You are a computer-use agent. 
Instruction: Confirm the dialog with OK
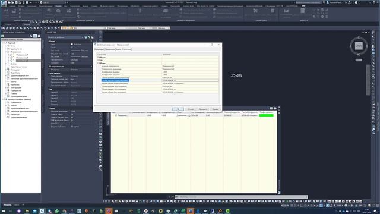click(178, 109)
